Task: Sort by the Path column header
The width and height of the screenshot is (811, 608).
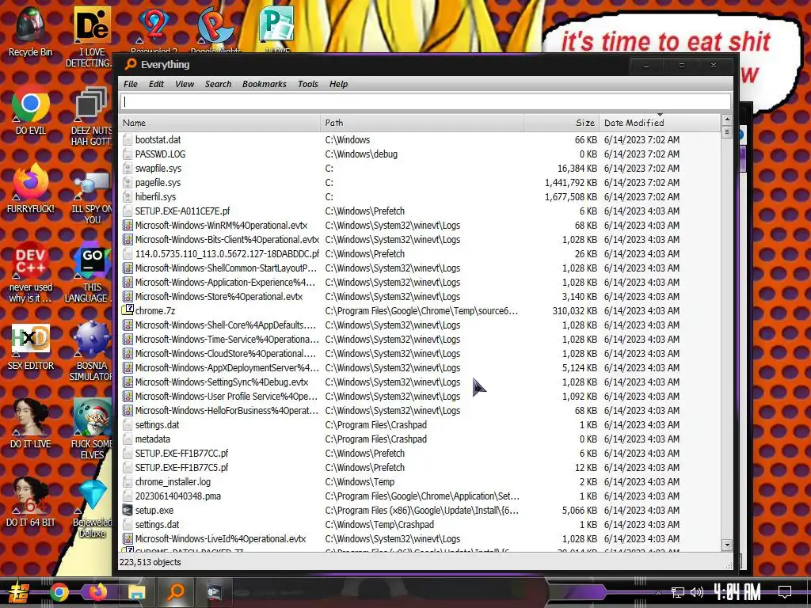Action: [x=422, y=123]
